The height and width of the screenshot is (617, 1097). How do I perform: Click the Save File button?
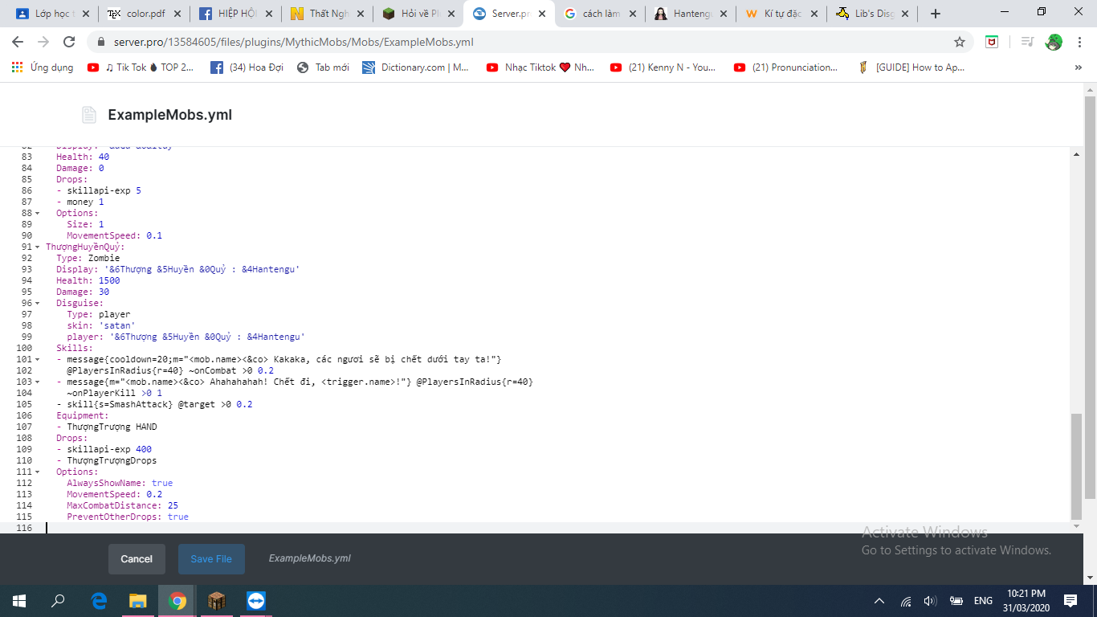[x=211, y=559]
